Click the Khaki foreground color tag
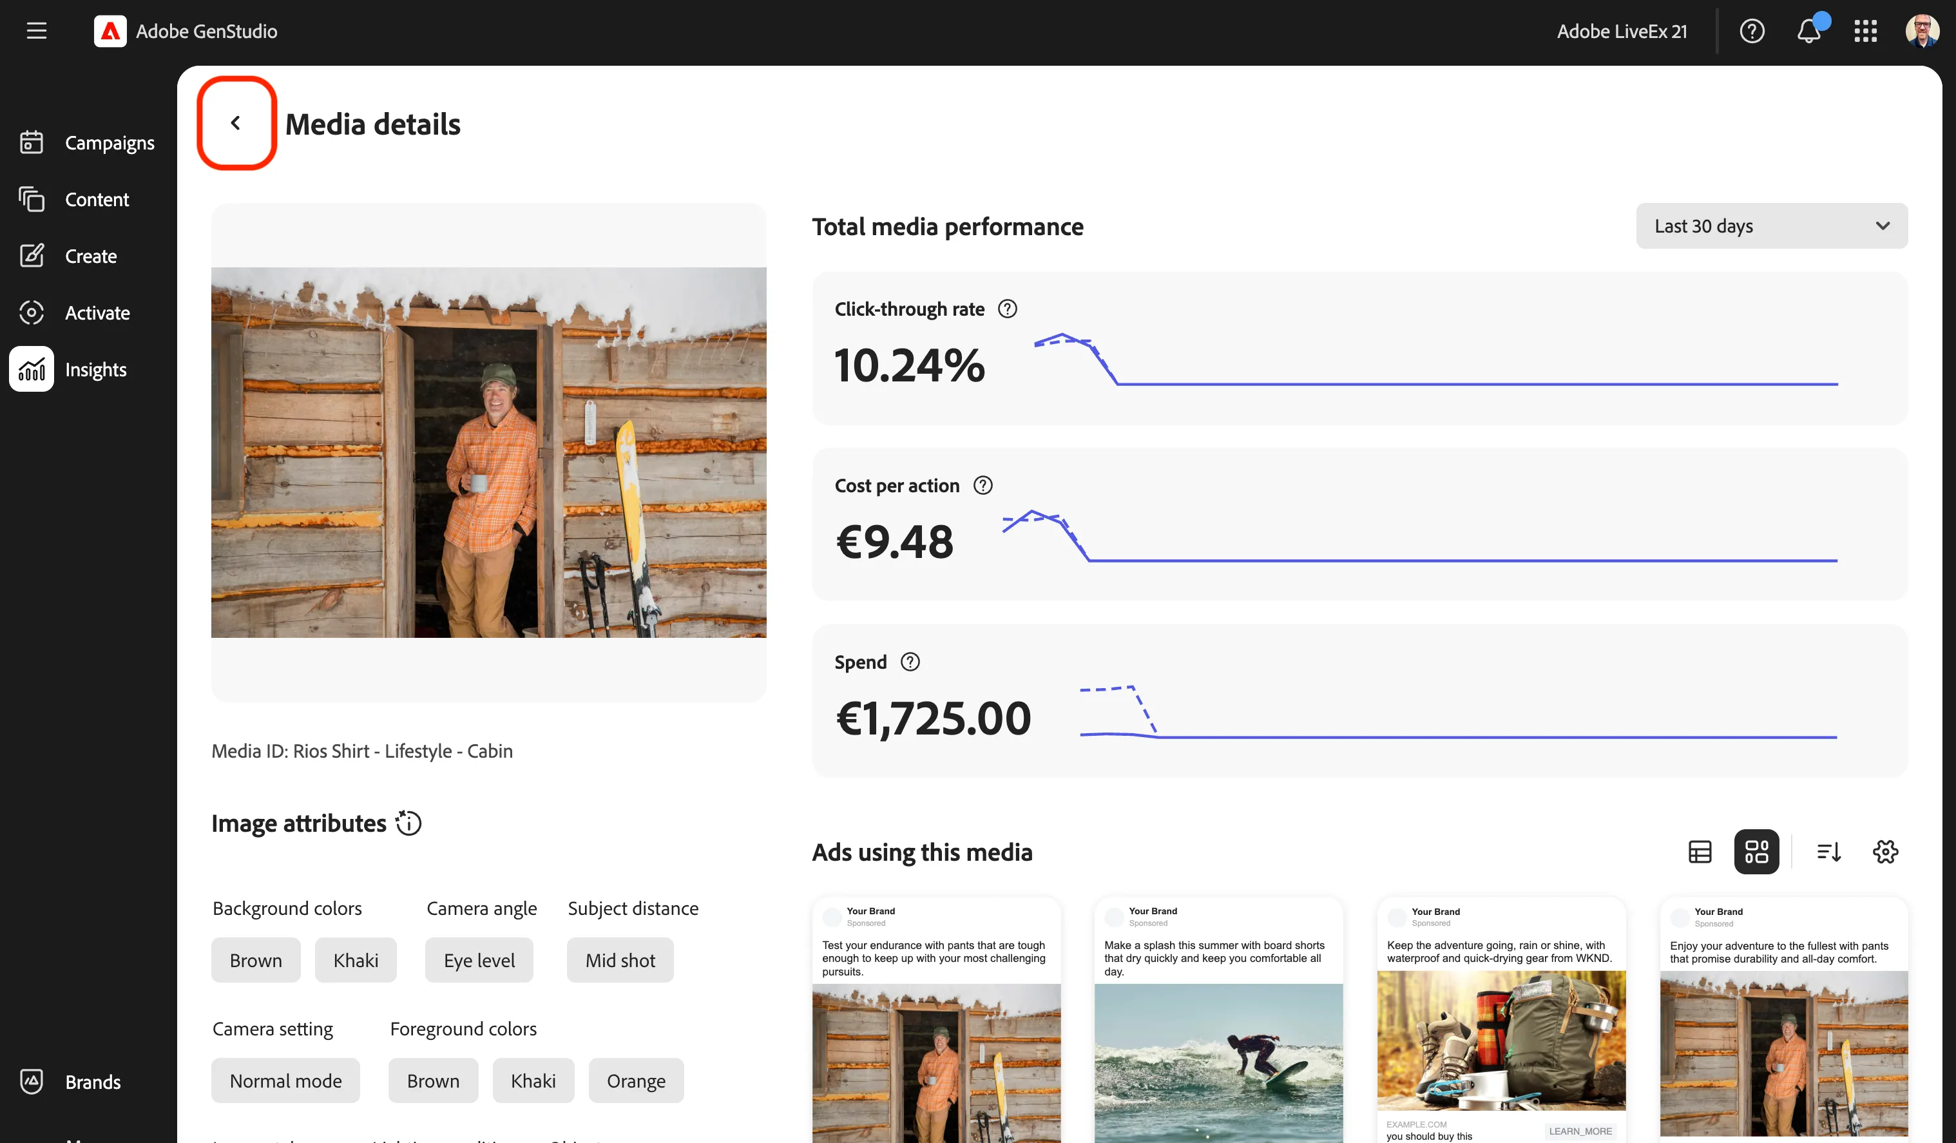Viewport: 1956px width, 1143px height. (x=533, y=1081)
